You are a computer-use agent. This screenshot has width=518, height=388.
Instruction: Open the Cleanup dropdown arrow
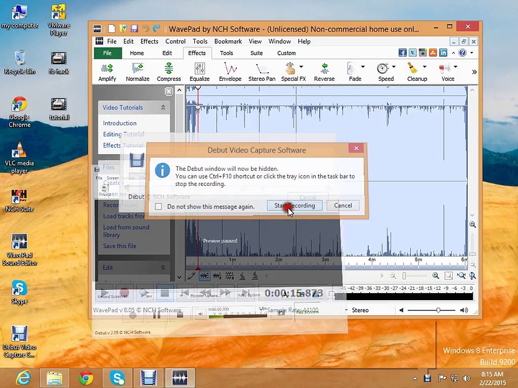pos(425,67)
